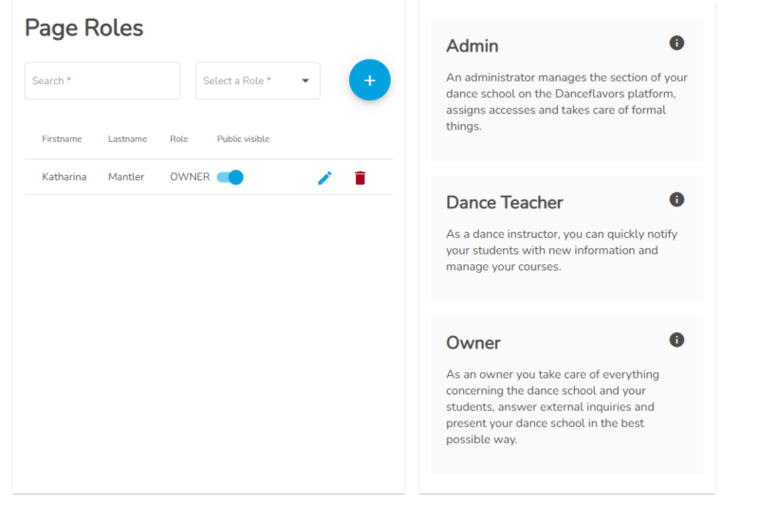
Task: Delete Katharina Mantler using red trash icon
Action: tap(361, 178)
